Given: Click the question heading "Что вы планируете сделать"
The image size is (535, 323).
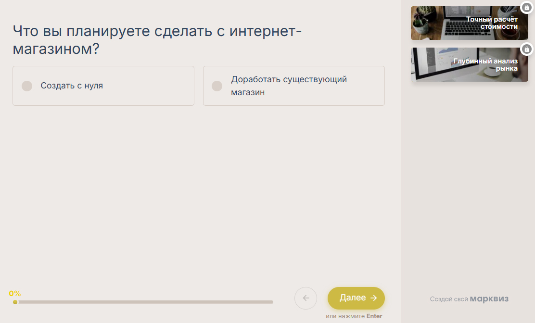Looking at the screenshot, I should [x=157, y=40].
